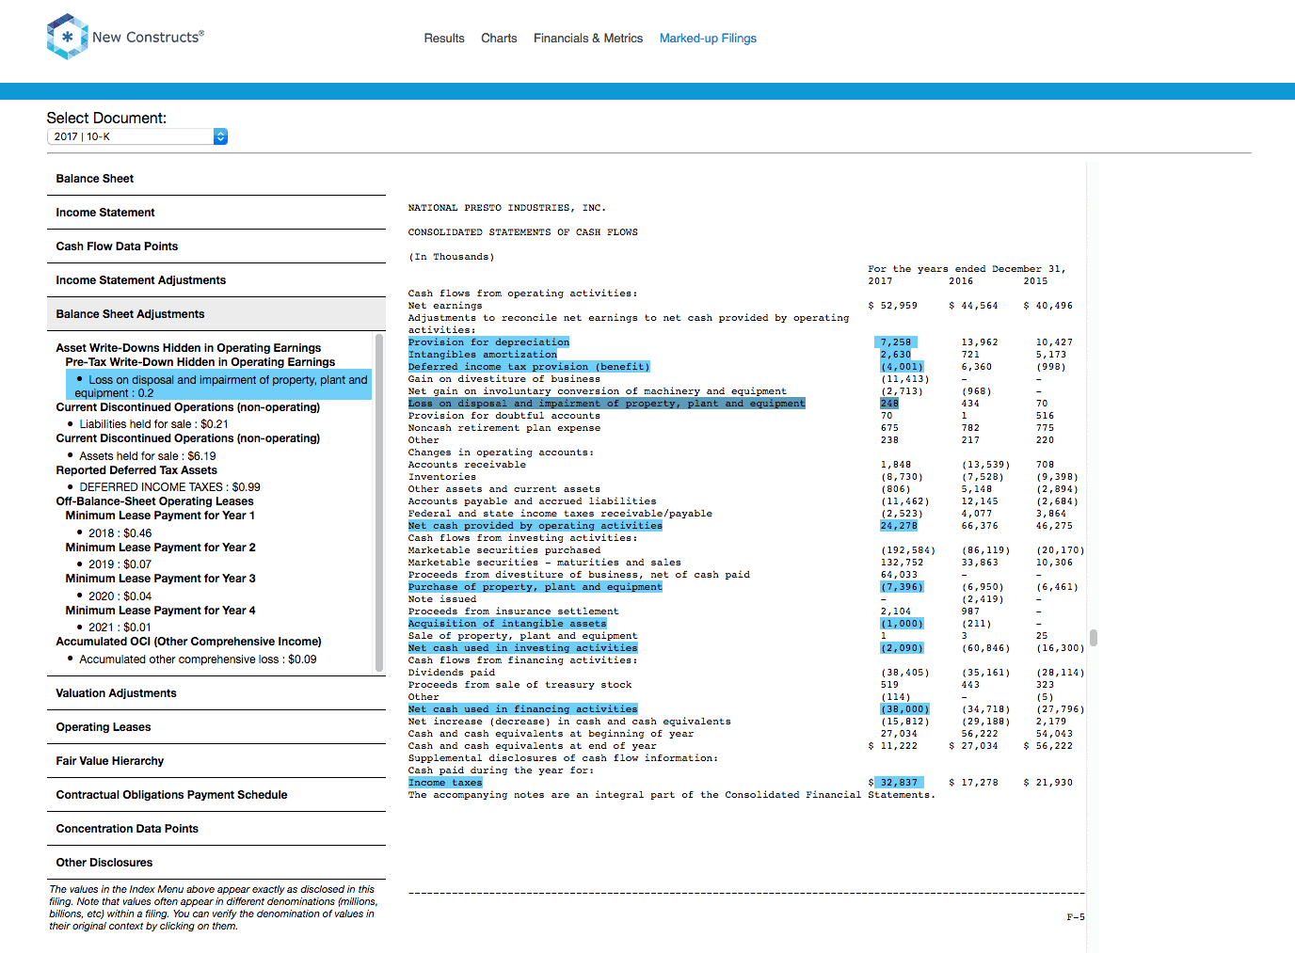Expand Cash Flow Data Points section
This screenshot has width=1295, height=953.
pyautogui.click(x=216, y=246)
